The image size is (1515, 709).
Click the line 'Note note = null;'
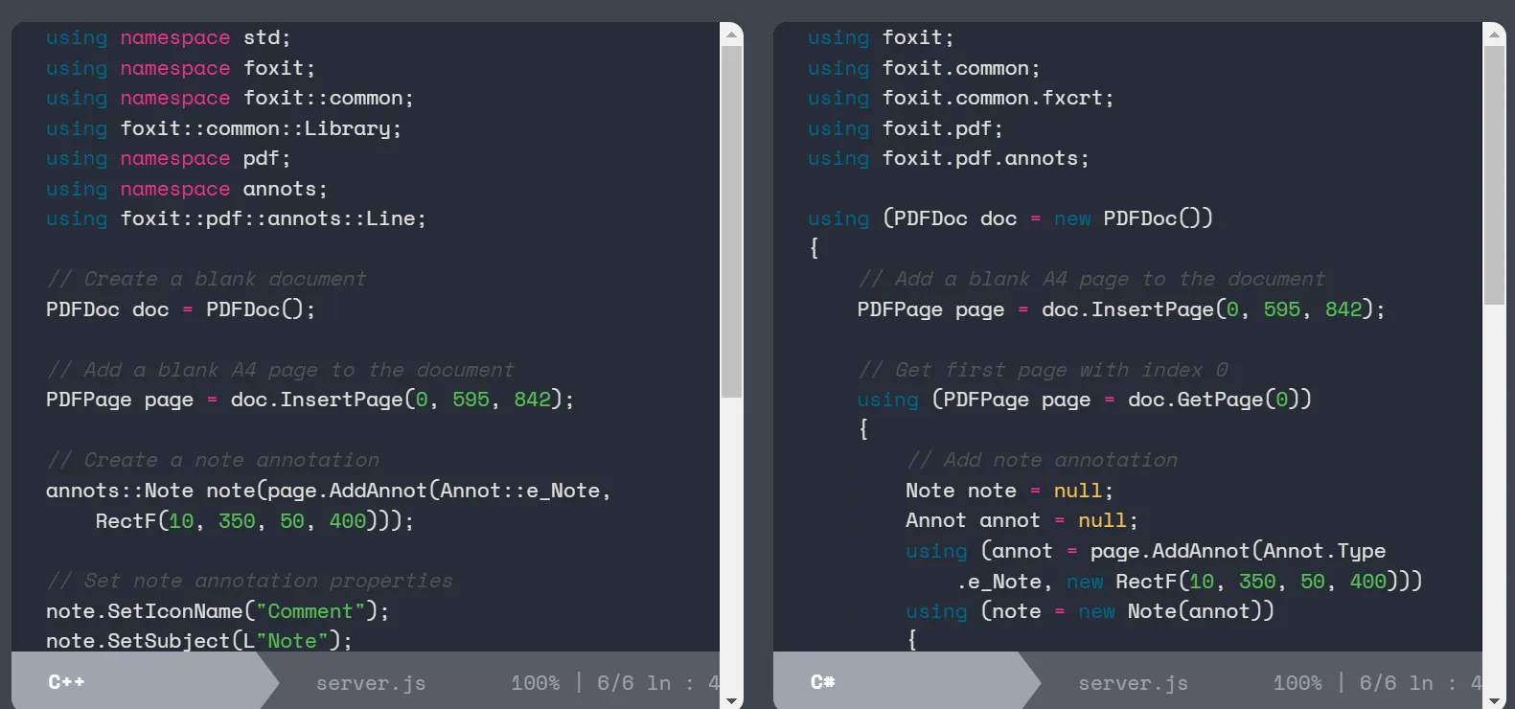click(1010, 492)
